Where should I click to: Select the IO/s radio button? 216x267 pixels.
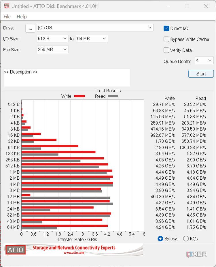[x=186, y=239]
